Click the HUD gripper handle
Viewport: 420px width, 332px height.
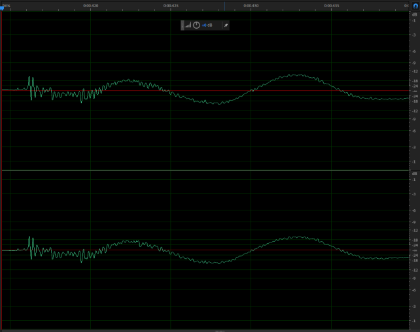point(183,25)
